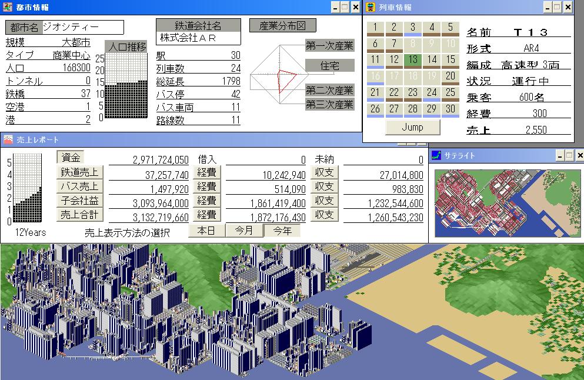Select train number 12 in train grid
Screen dimensions: 584x380
(394, 61)
